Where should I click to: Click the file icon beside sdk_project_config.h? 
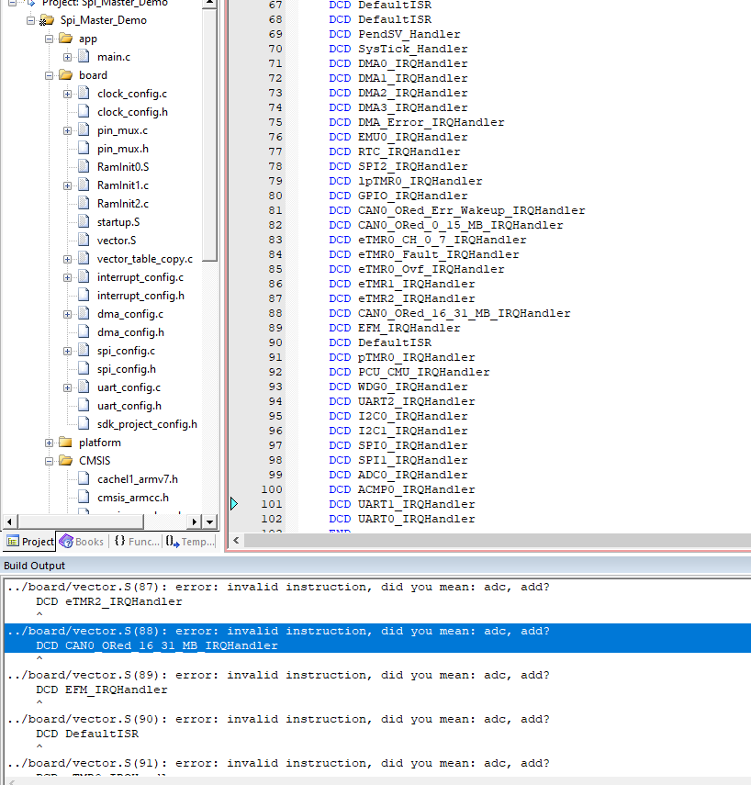click(x=84, y=424)
